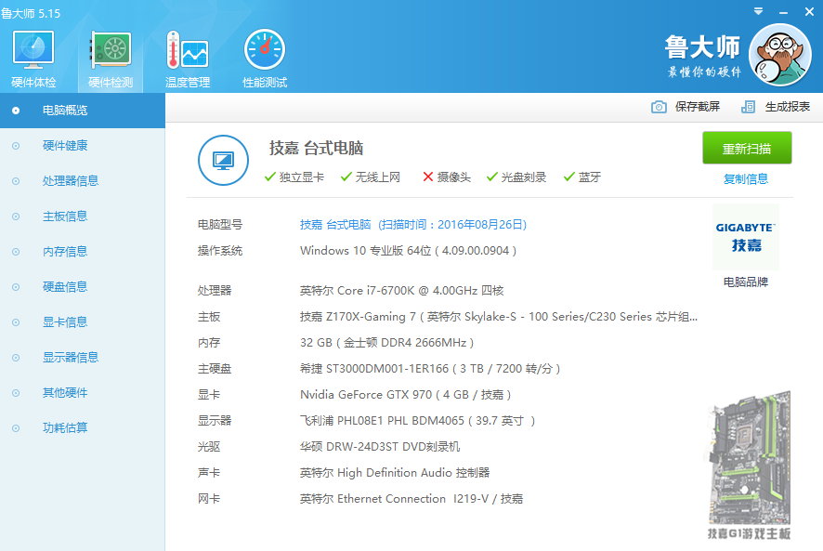Click the 摄像头 feature indicator with red X

pos(447,177)
